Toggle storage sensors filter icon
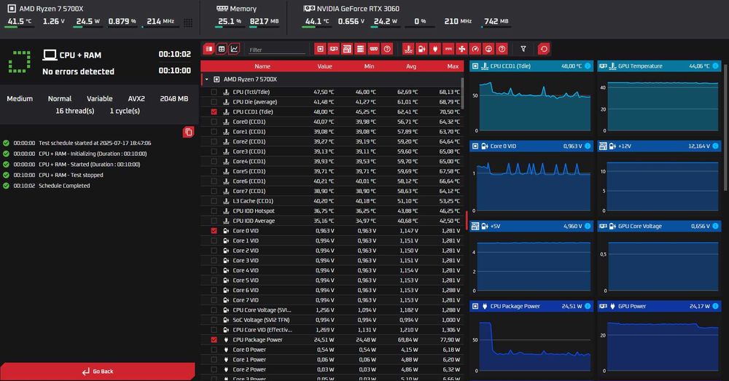This screenshot has height=381, width=729. (360, 49)
